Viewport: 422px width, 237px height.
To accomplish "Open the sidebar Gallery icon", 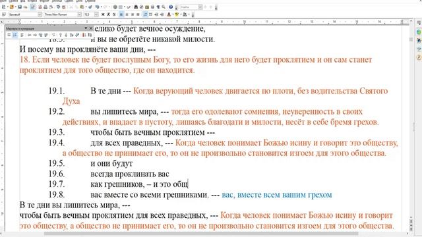I will [419, 49].
